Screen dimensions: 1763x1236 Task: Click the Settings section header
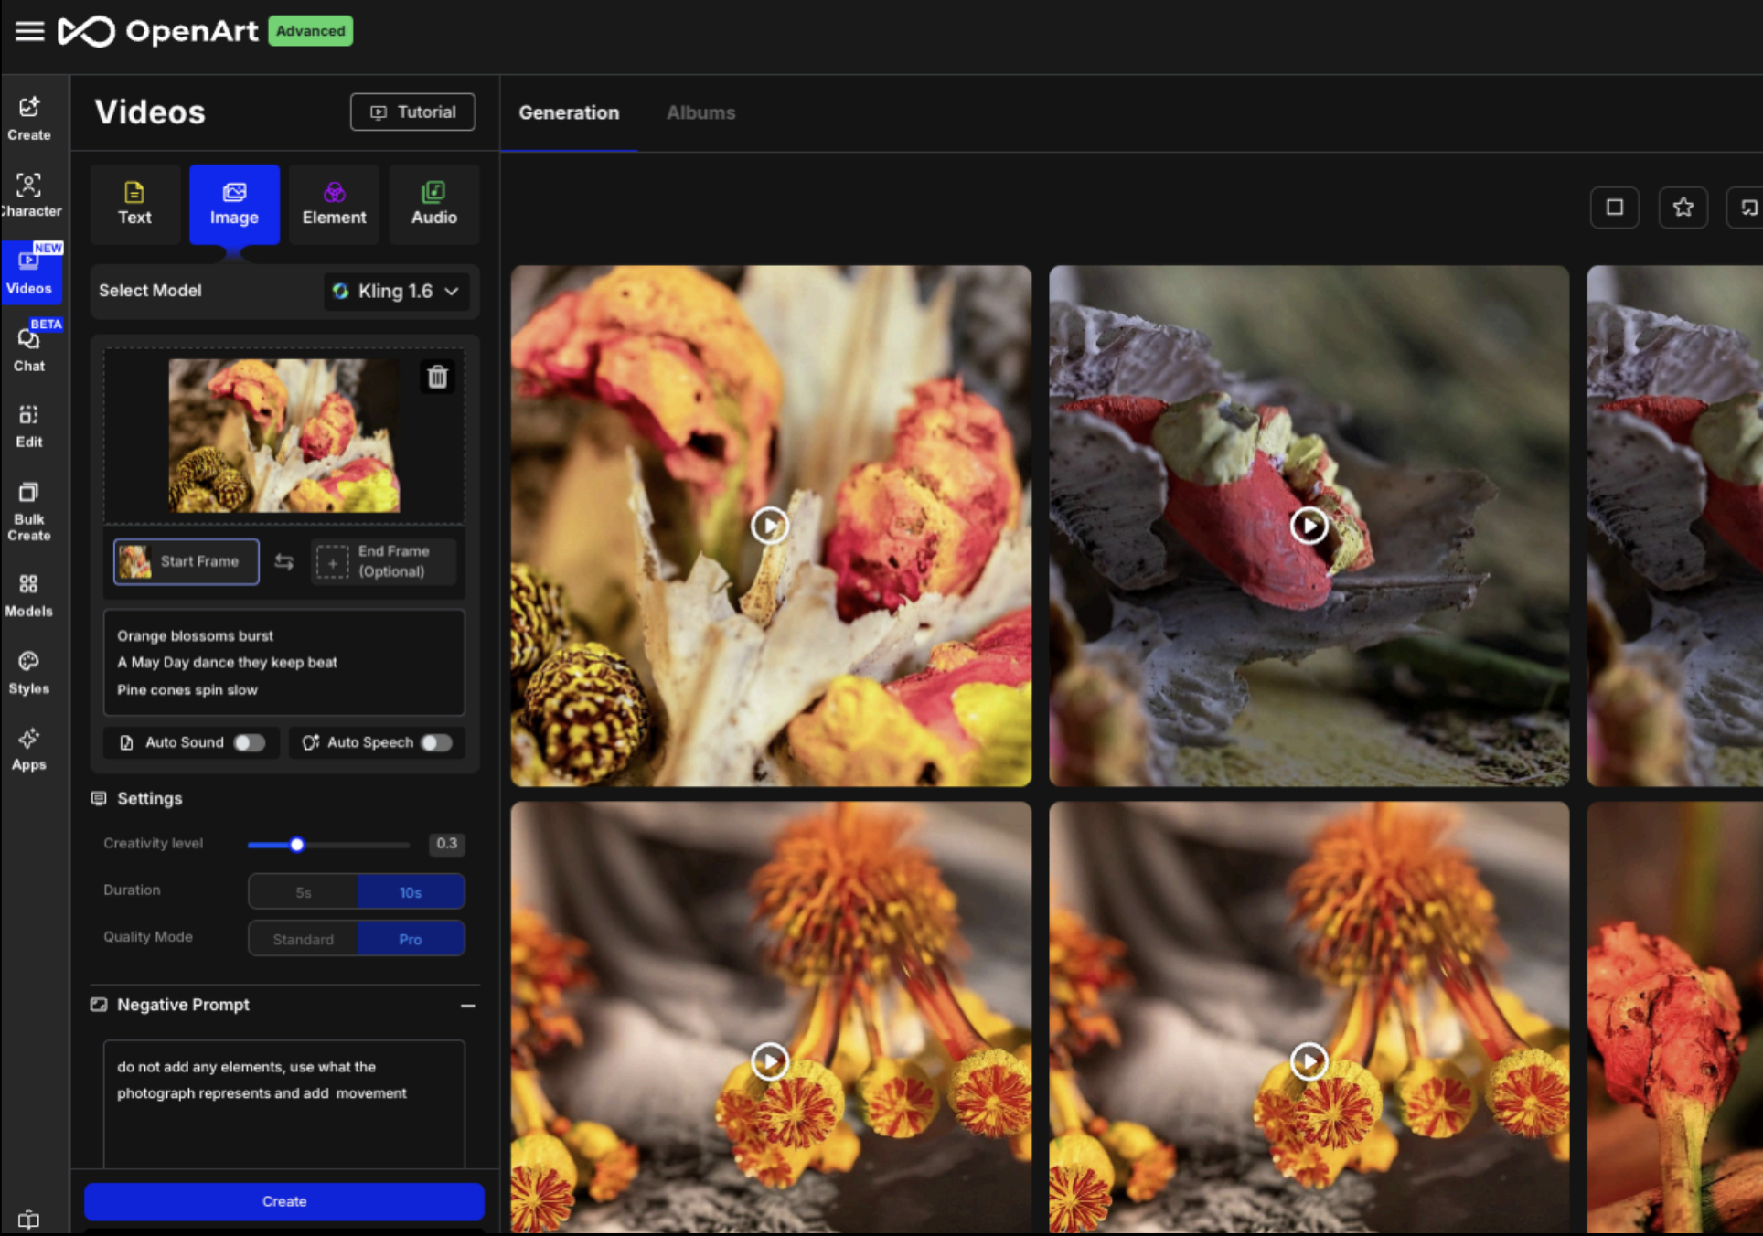coord(149,798)
